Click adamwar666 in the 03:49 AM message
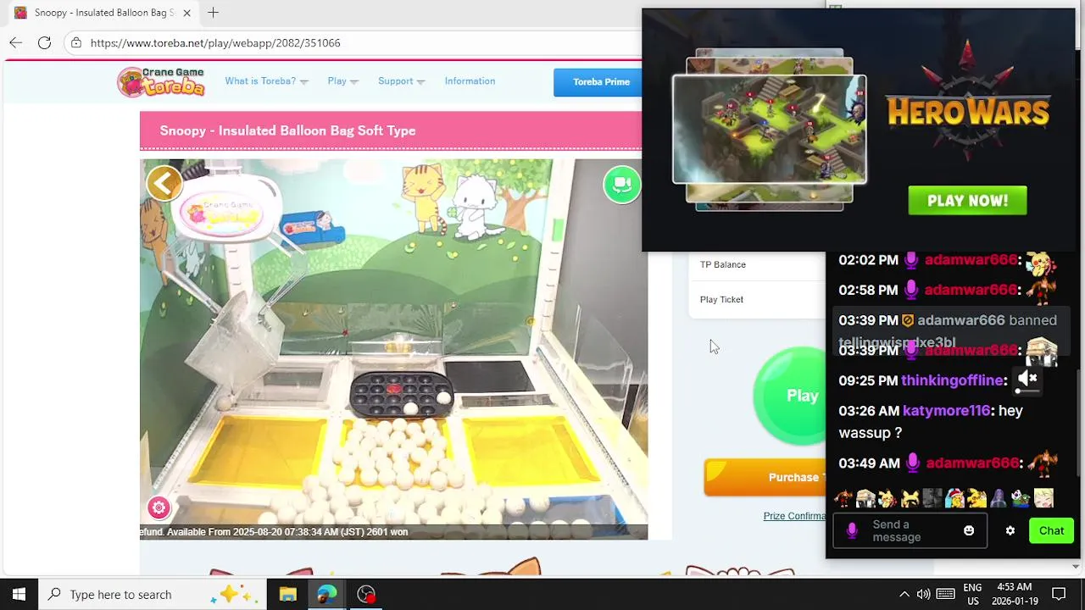The width and height of the screenshot is (1085, 610). tap(972, 463)
